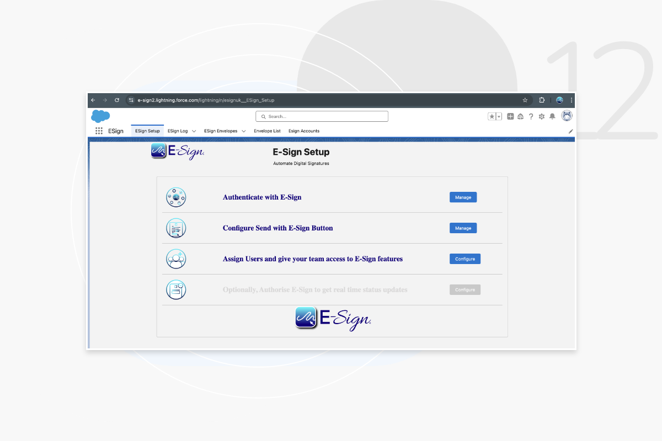Click the Salesforce search box

[x=322, y=116]
